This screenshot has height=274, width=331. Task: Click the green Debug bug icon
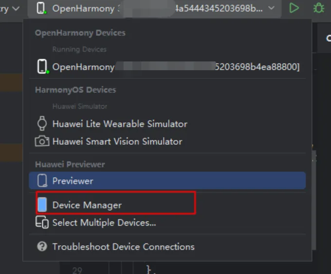coord(318,8)
